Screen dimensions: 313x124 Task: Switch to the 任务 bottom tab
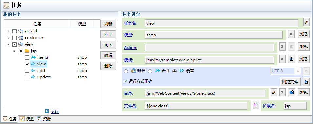coord(10,119)
